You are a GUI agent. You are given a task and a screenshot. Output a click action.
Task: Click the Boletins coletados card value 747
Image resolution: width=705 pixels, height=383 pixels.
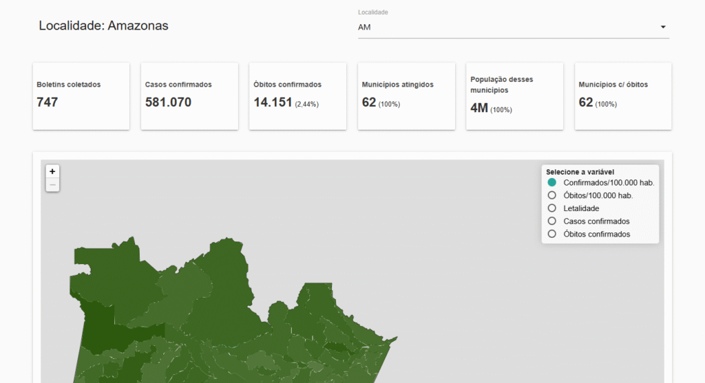(48, 102)
